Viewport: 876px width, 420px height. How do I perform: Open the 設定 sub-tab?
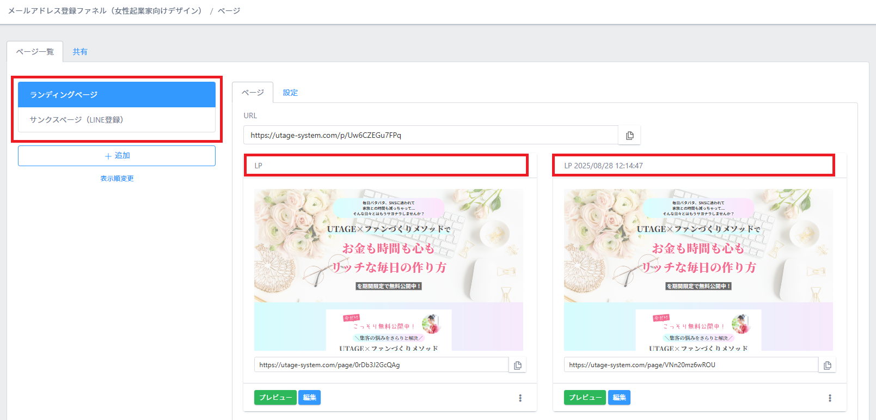[x=290, y=93]
